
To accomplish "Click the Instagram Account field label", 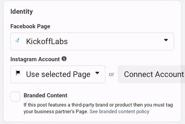I will (35, 59).
